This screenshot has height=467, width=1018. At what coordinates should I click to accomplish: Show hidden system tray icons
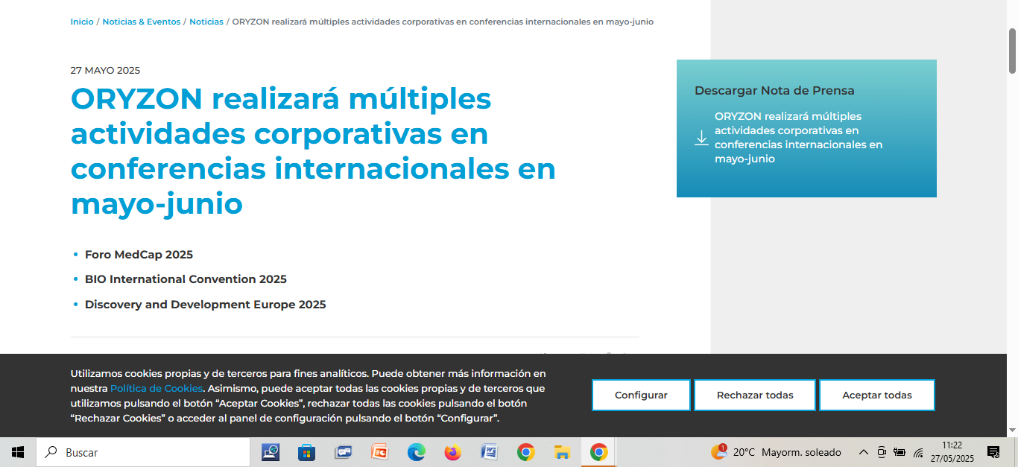pyautogui.click(x=864, y=452)
